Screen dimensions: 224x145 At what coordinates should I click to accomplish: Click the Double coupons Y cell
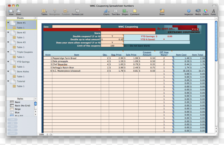click(112, 36)
